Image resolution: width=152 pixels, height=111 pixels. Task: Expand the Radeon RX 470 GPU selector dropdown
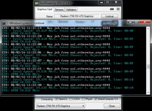point(61,106)
